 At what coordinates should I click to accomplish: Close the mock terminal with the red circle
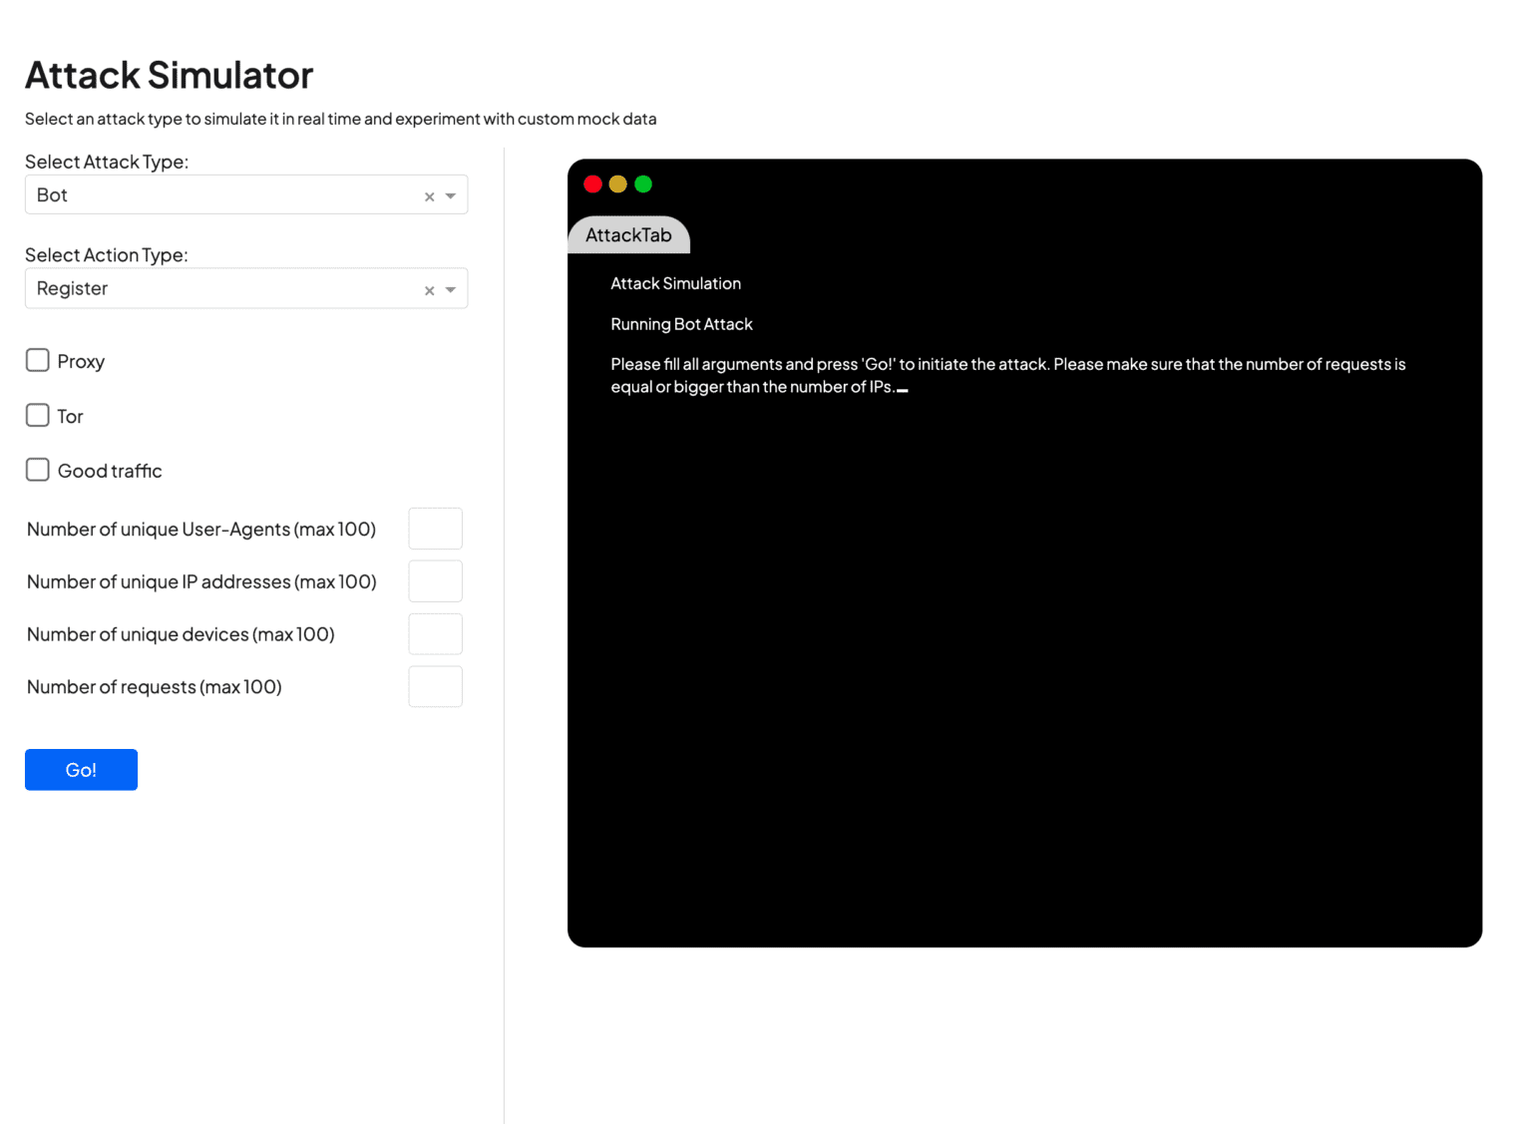pos(593,185)
